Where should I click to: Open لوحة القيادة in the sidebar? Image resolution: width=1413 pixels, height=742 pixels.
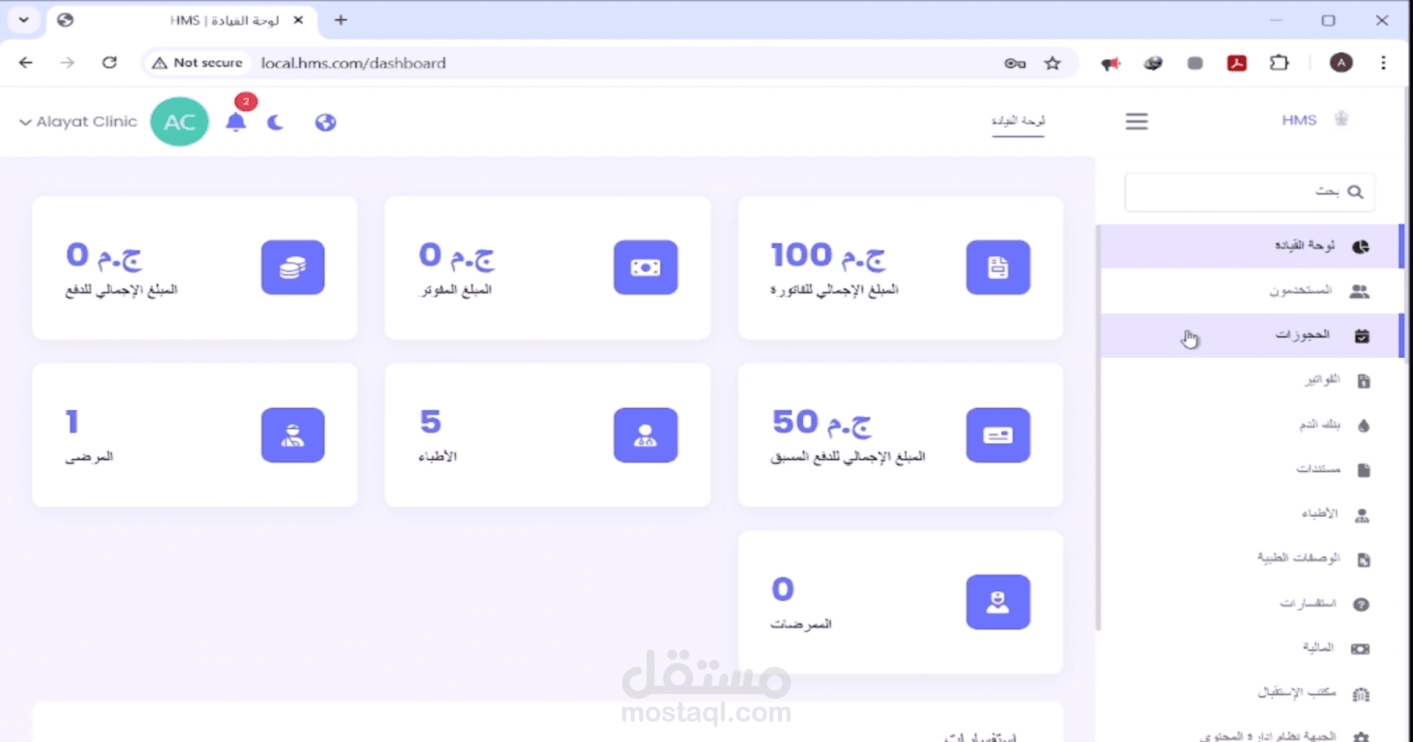[1252, 246]
